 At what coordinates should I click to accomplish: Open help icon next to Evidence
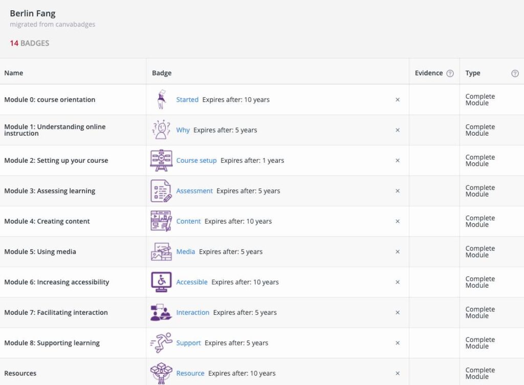(450, 73)
